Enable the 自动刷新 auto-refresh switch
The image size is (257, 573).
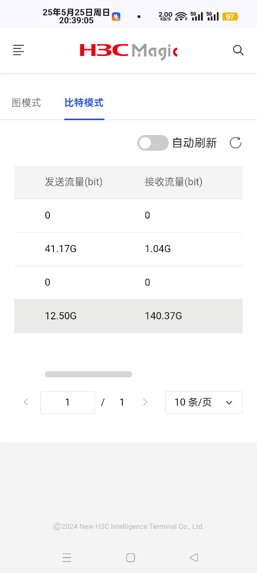click(153, 143)
